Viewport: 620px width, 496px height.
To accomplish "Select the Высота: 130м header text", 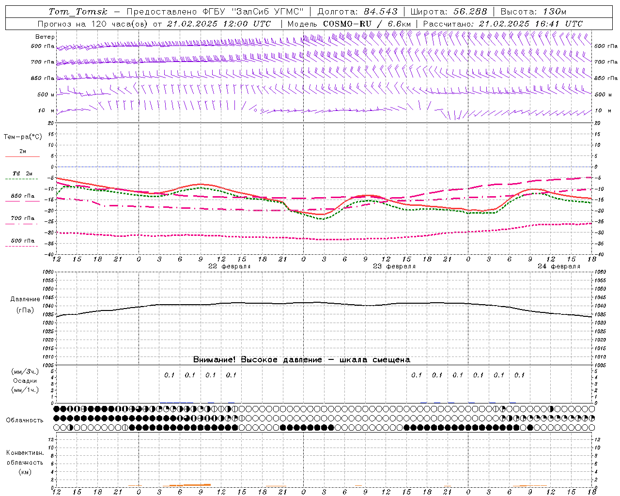I will point(533,12).
